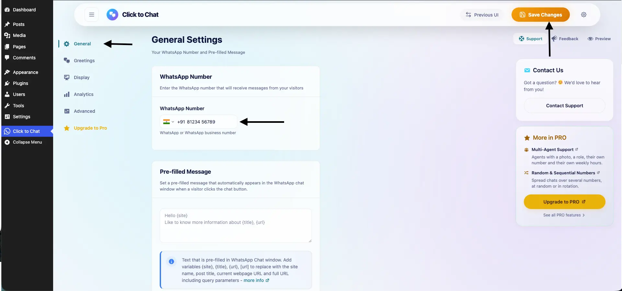Click the Contact Support button
This screenshot has height=291, width=622.
[x=564, y=106]
